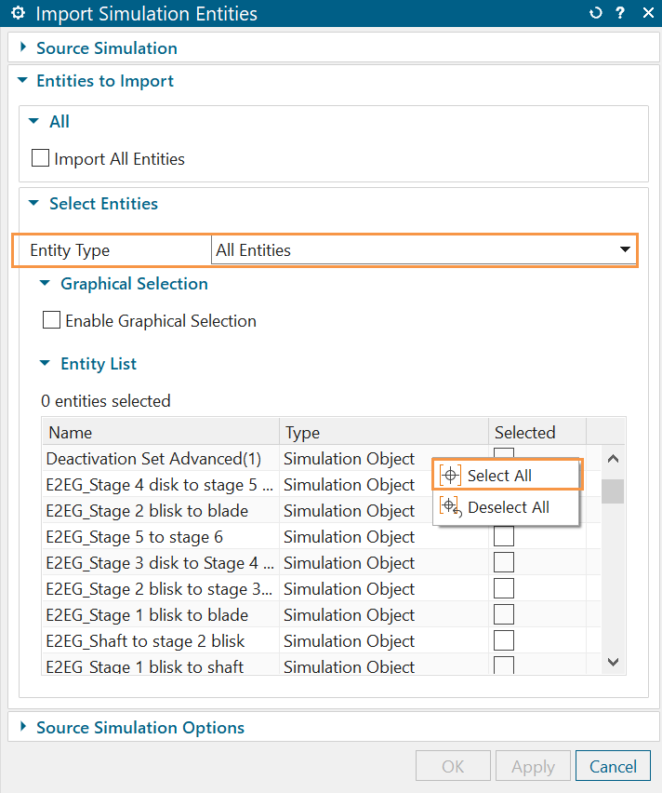Viewport: 662px width, 793px height.
Task: Choose Deselect All from context menu
Action: point(508,507)
